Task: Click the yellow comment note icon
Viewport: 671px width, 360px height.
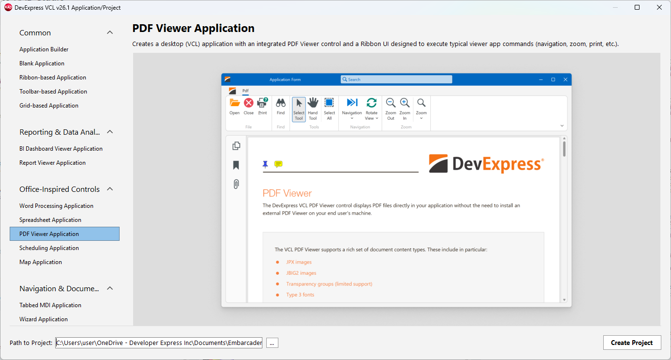Action: (278, 164)
